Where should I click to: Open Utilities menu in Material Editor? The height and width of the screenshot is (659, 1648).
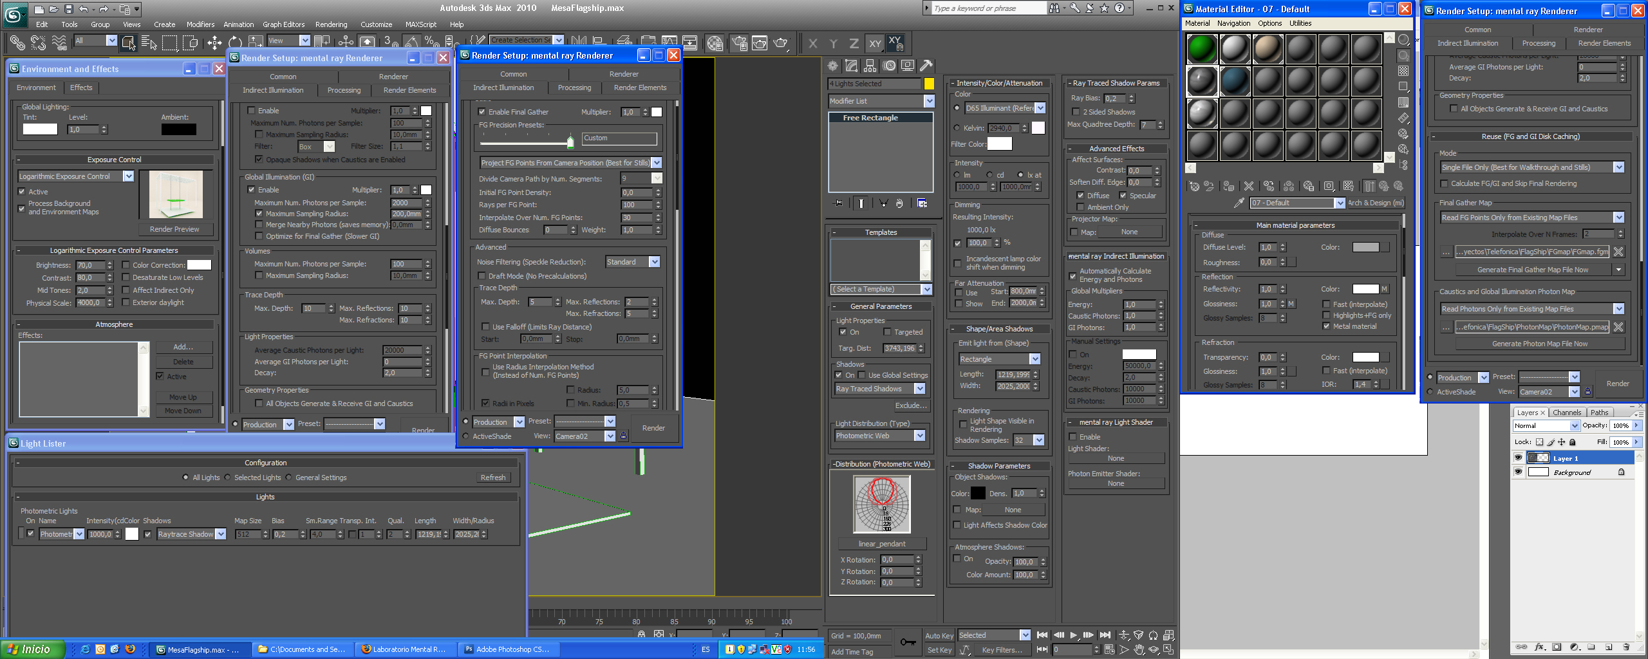1300,23
